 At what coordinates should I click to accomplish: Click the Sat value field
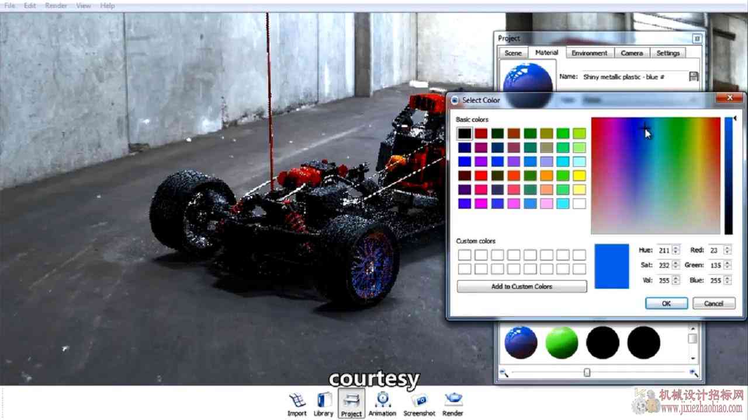[x=664, y=265]
